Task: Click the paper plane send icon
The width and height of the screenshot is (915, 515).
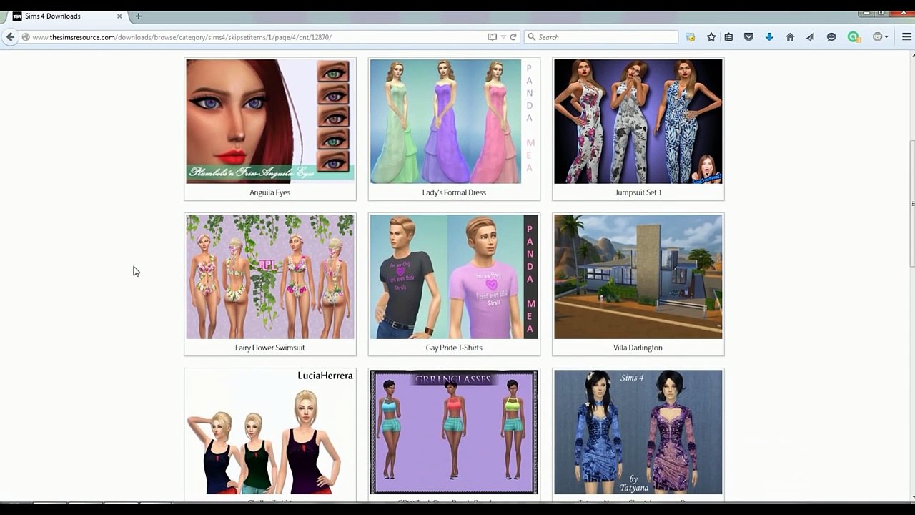Action: coord(810,37)
